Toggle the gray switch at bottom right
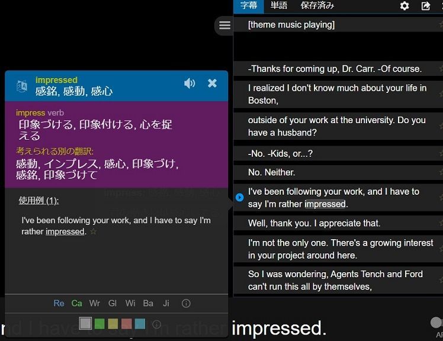The image size is (443, 341). 436,323
